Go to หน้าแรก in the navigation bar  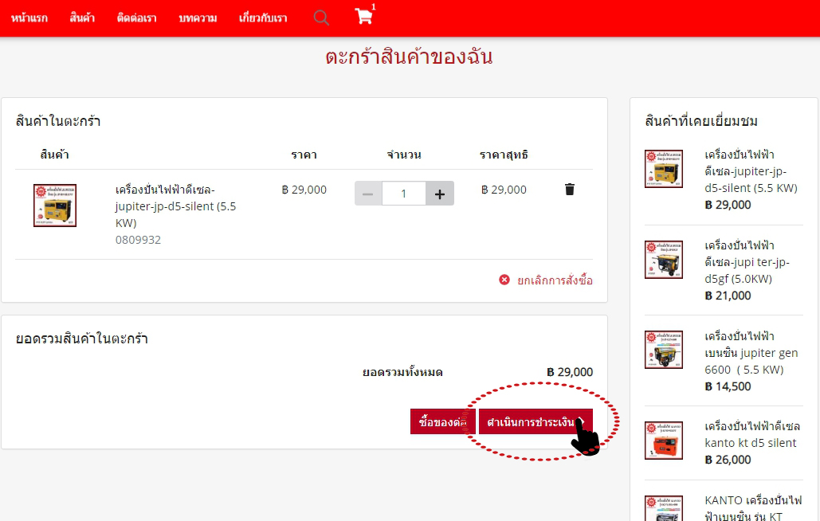[x=29, y=18]
